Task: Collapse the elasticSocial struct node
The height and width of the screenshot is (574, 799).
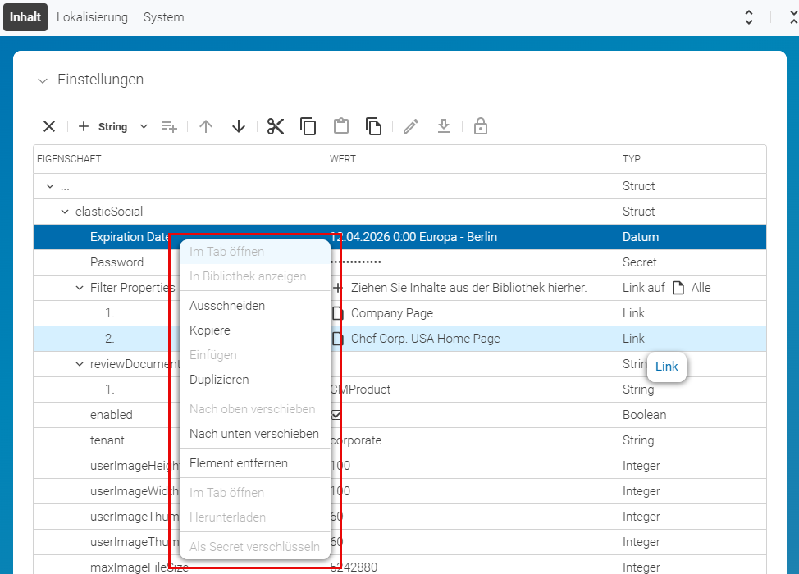Action: point(65,212)
